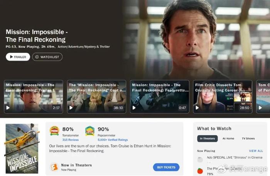Click the red tomato icon beside 79%
Screen dimensions: 270x176
200,171
